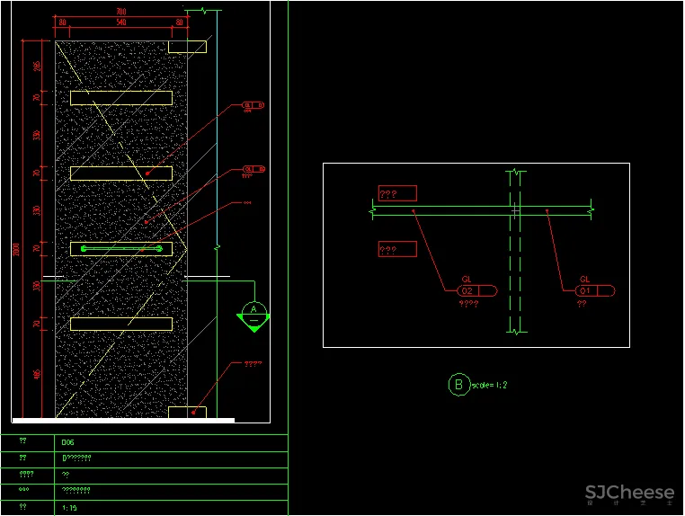This screenshot has height=516, width=685.
Task: Click the SJCheese watermark logo
Action: tap(629, 493)
